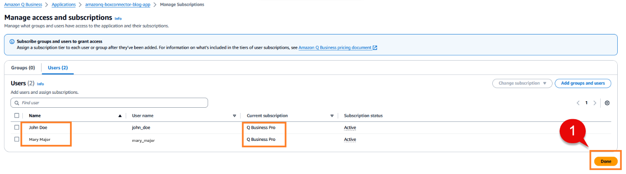This screenshot has height=174, width=626.
Task: Check the John Doe row checkbox
Action: coord(17,127)
